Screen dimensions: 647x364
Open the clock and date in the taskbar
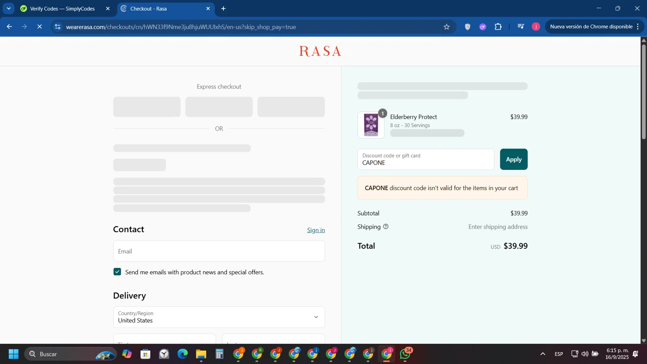click(x=617, y=354)
